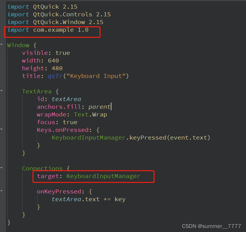Viewport: 246px width, 232px height.
Task: Click the 'Text.Wrap' value
Action: 90,115
